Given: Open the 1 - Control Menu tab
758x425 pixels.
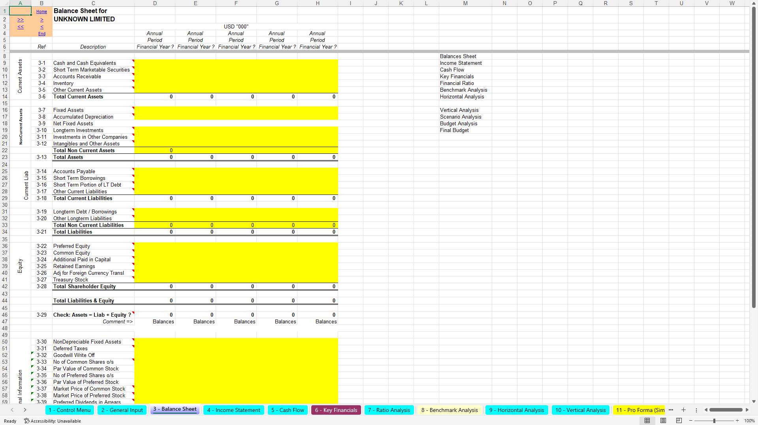Looking at the screenshot, I should pyautogui.click(x=70, y=410).
